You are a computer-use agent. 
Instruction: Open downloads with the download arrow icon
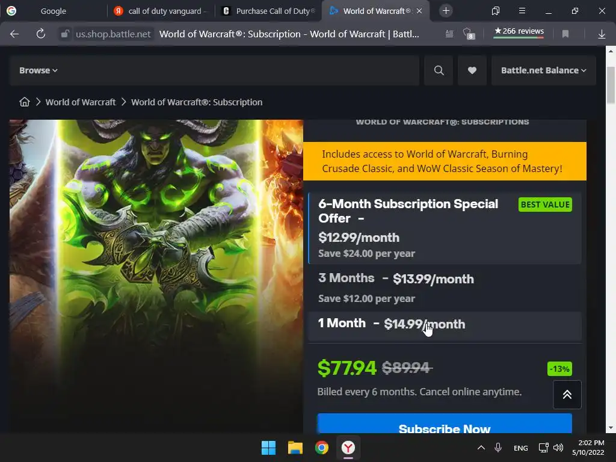tap(602, 34)
